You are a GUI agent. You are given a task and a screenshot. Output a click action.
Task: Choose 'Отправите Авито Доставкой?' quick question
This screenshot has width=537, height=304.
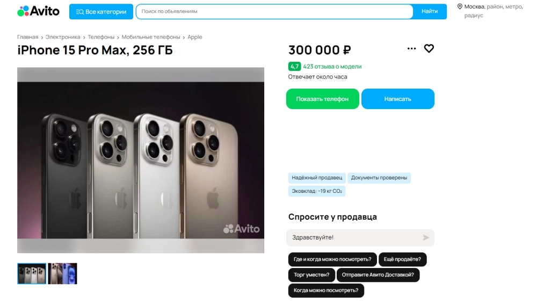378,275
